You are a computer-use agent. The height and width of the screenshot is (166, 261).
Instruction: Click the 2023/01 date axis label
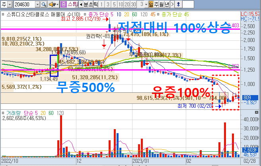(x=141, y=161)
